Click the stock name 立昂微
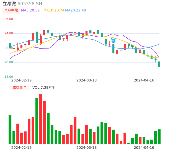 point(9,4)
